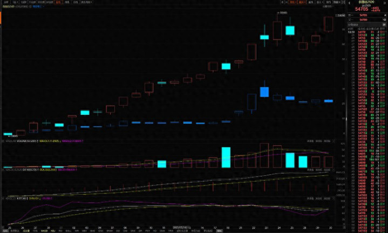The image size is (388, 233).
Task: Open the display options dropdown
Action: click(x=319, y=2)
